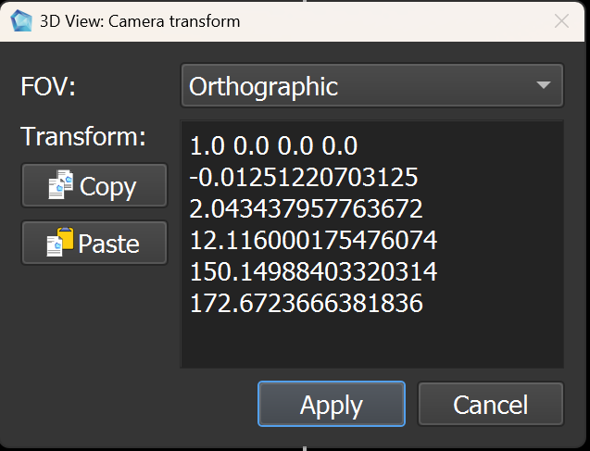Click the FOV: label
This screenshot has width=590, height=451.
[x=48, y=86]
